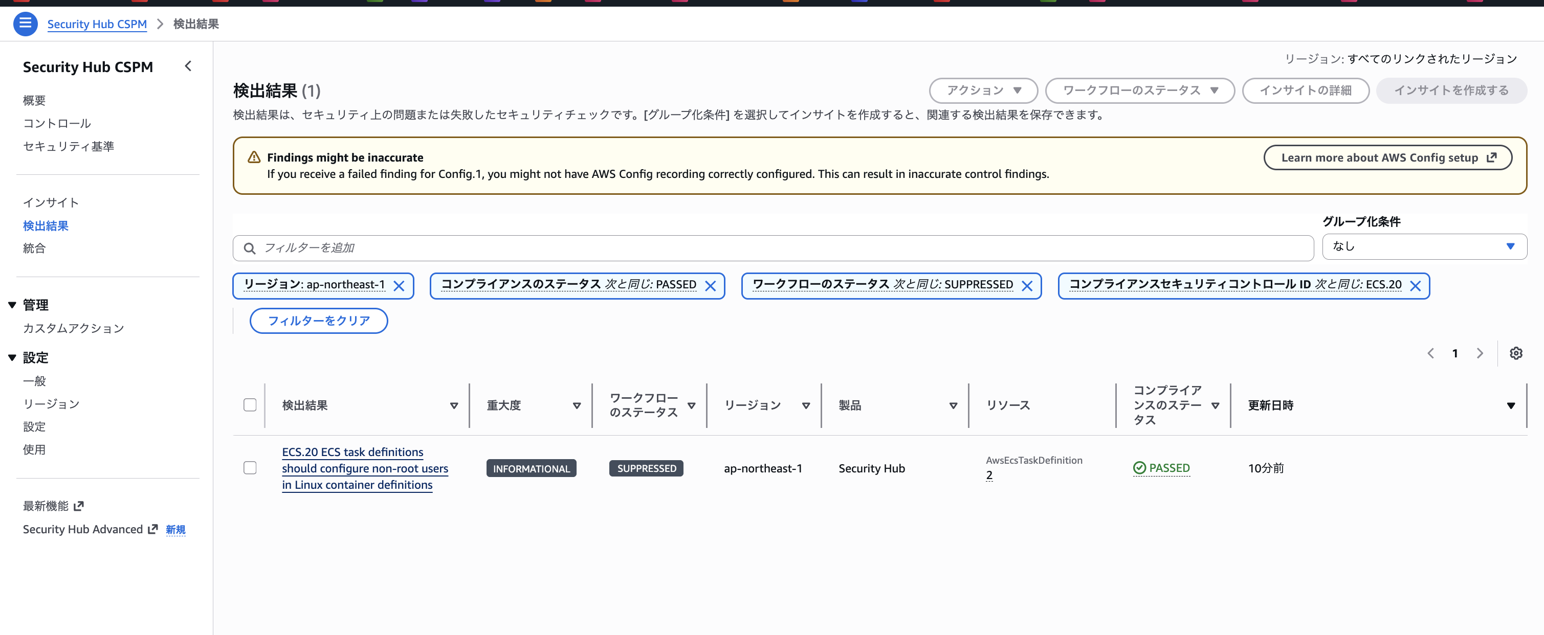Click the PASSED compliance status text
Screen dimensions: 1544x635
(x=1169, y=468)
